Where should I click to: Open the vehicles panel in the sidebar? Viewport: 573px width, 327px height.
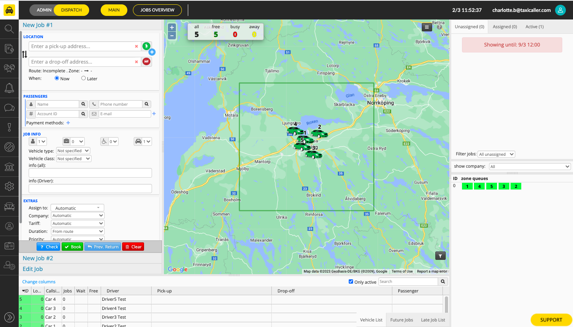(9, 206)
